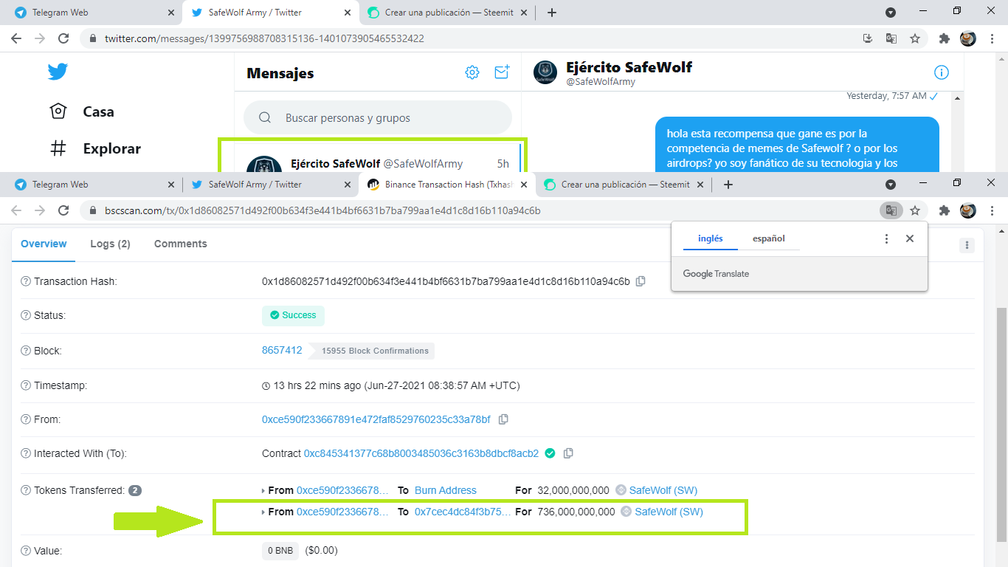Select español in Google Translate popup
The width and height of the screenshot is (1008, 567).
[x=769, y=238]
